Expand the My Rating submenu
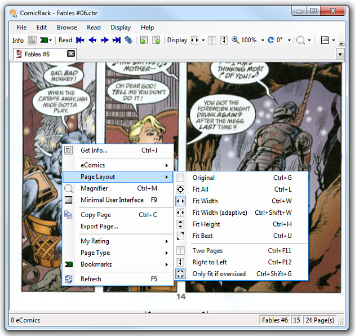 pyautogui.click(x=118, y=241)
